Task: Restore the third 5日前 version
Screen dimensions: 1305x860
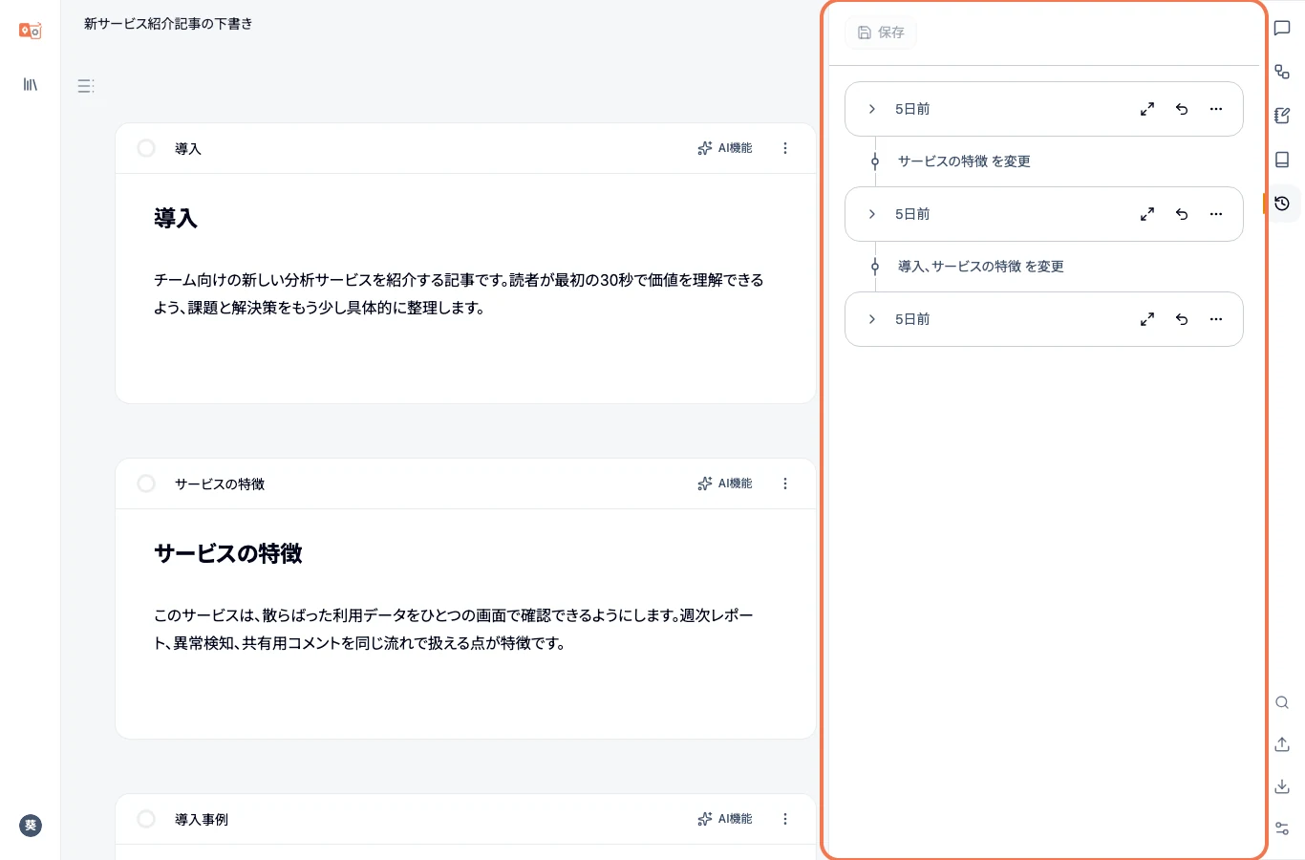Action: pyautogui.click(x=1182, y=319)
